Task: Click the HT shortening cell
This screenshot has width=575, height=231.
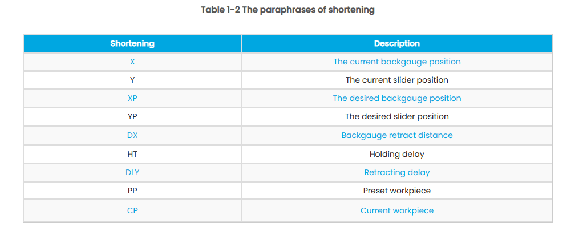Action: click(x=132, y=154)
